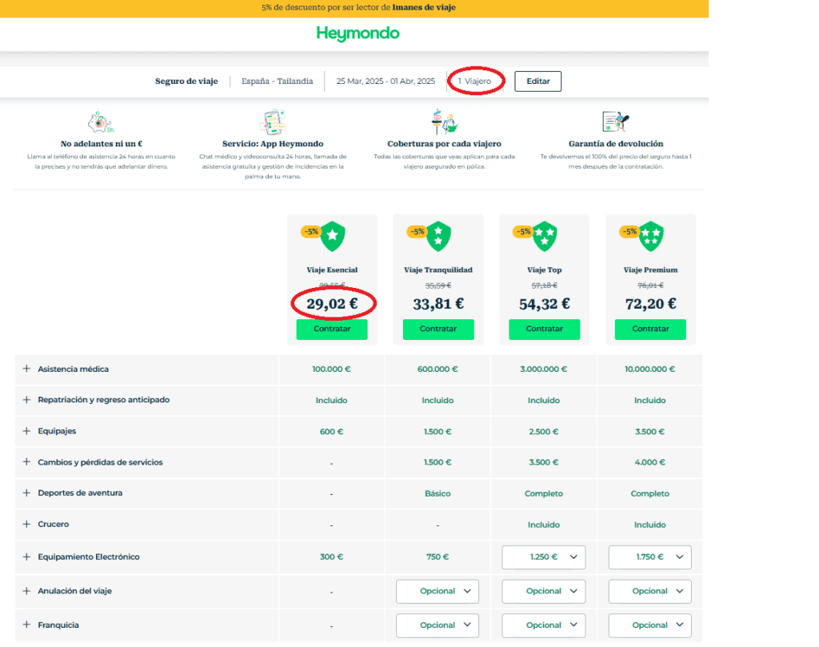Open Viaje Premium electronic equipment 1.750 € dropdown
The width and height of the screenshot is (819, 647).
[649, 557]
